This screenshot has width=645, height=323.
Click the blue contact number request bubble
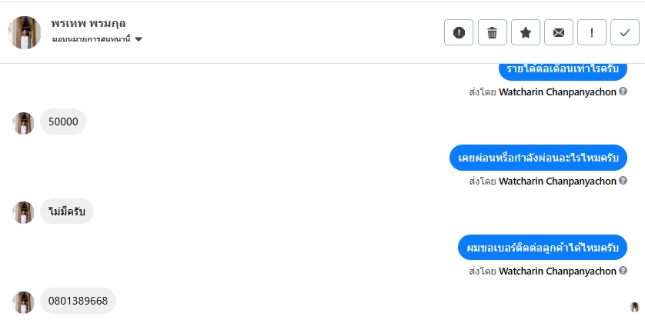(543, 248)
